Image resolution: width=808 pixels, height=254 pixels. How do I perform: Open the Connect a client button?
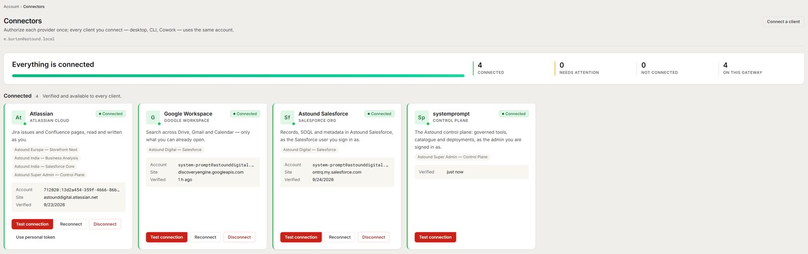point(783,22)
